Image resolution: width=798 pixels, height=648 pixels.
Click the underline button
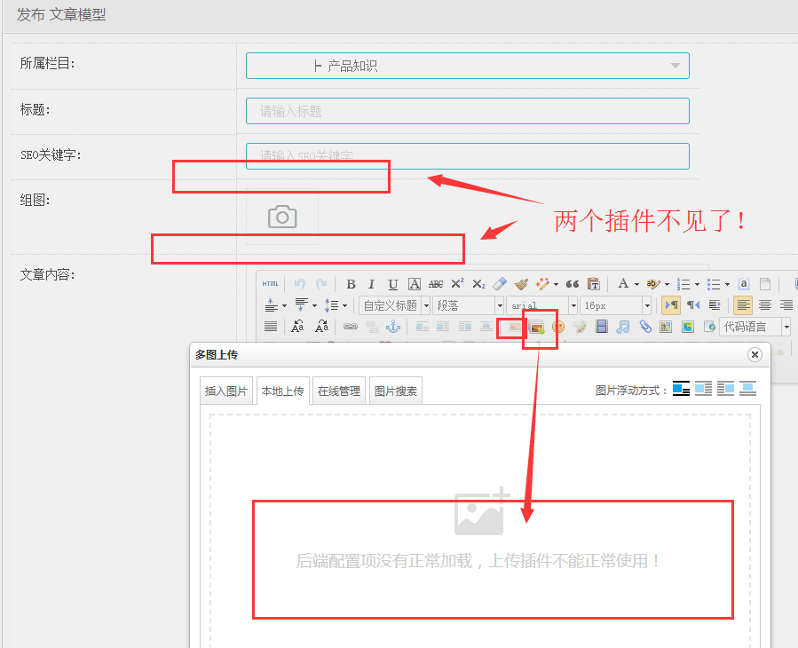pos(392,284)
